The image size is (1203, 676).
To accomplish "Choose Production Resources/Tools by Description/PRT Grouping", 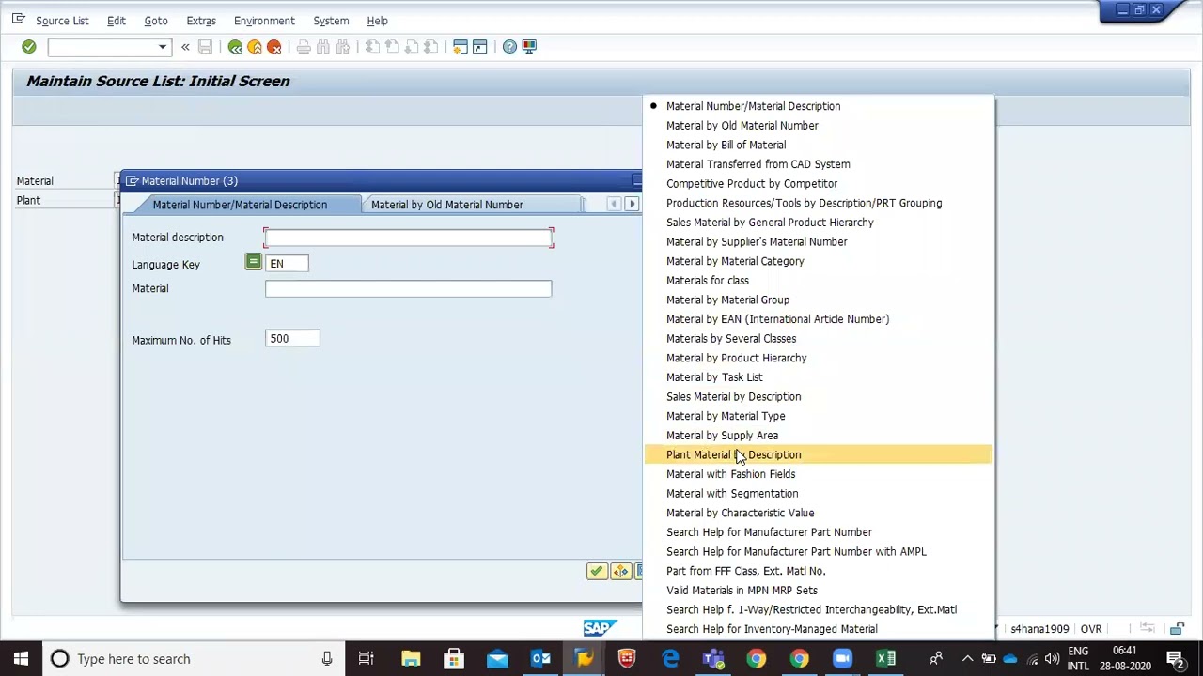I will [x=805, y=203].
